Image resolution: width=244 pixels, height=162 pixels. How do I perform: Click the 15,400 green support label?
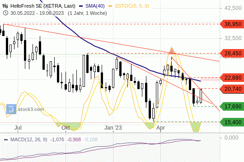(232, 122)
